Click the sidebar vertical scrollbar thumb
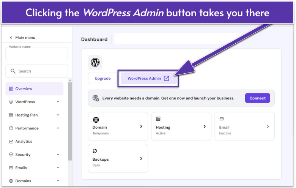296x188 pixels. coord(70,122)
